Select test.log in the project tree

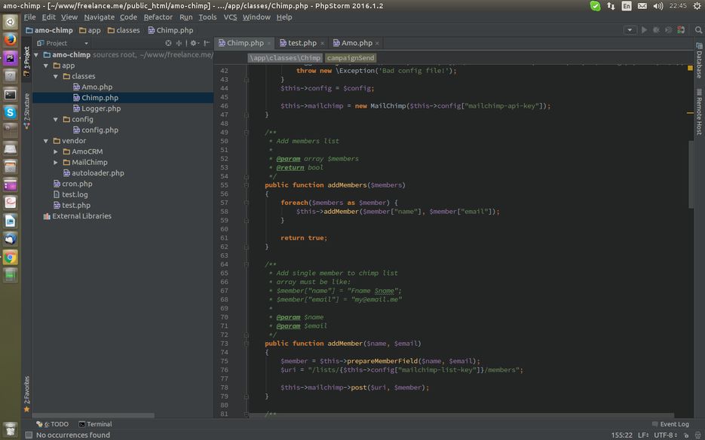coord(71,194)
